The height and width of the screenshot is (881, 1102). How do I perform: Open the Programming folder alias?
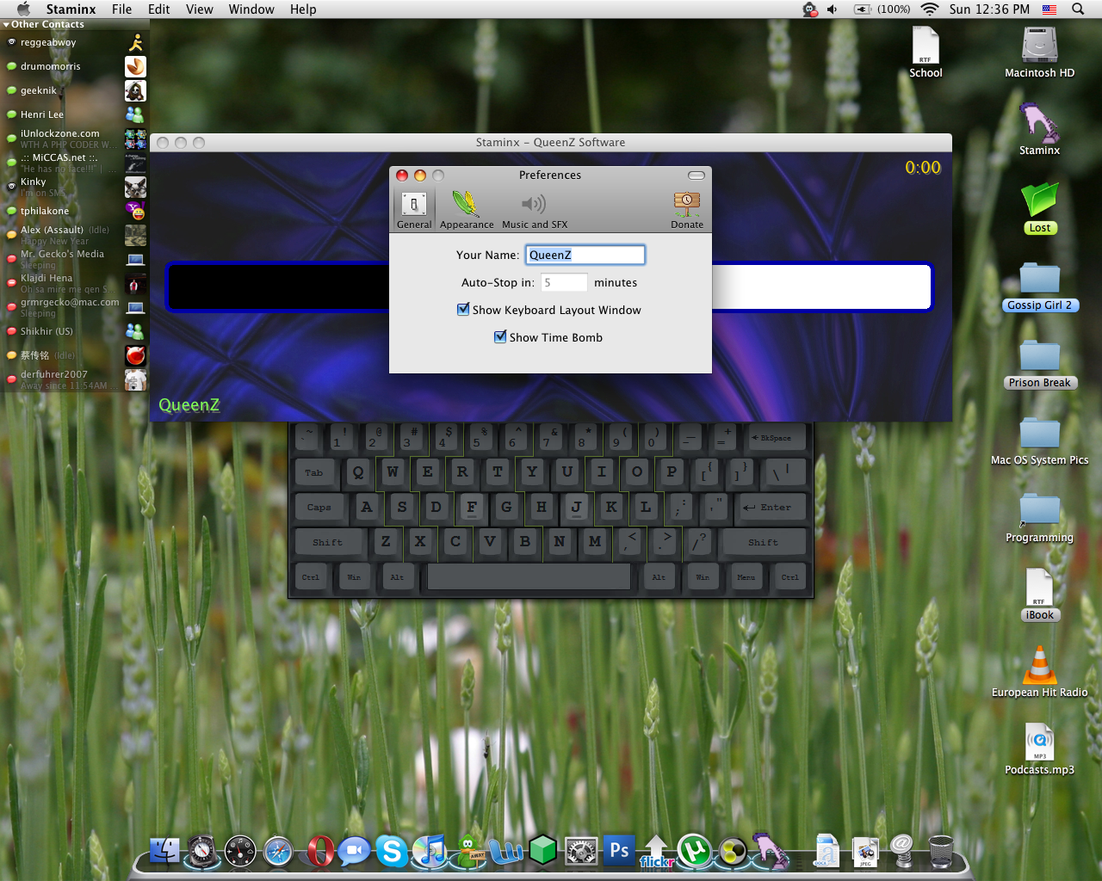coord(1039,517)
